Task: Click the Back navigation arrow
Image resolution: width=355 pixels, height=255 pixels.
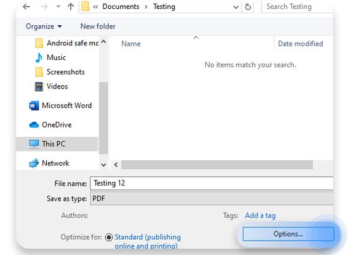Action: 27,7
